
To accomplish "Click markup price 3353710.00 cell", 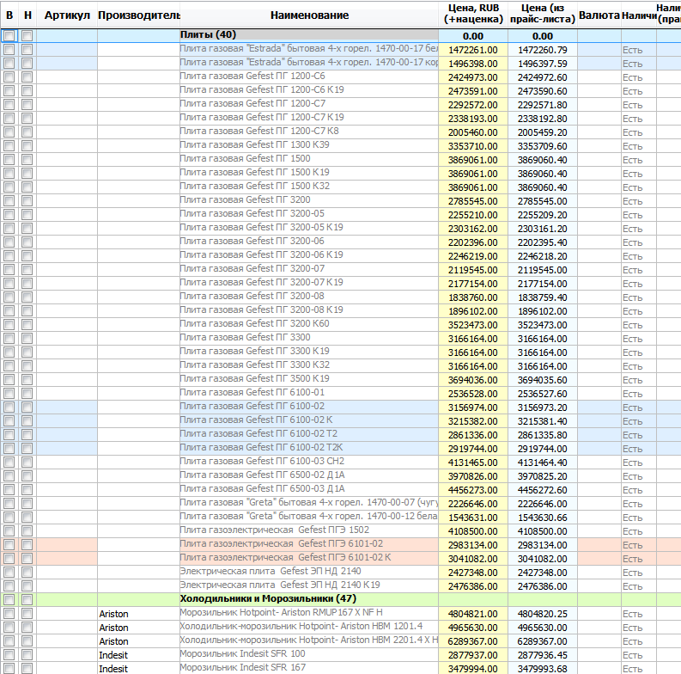I will click(x=473, y=146).
